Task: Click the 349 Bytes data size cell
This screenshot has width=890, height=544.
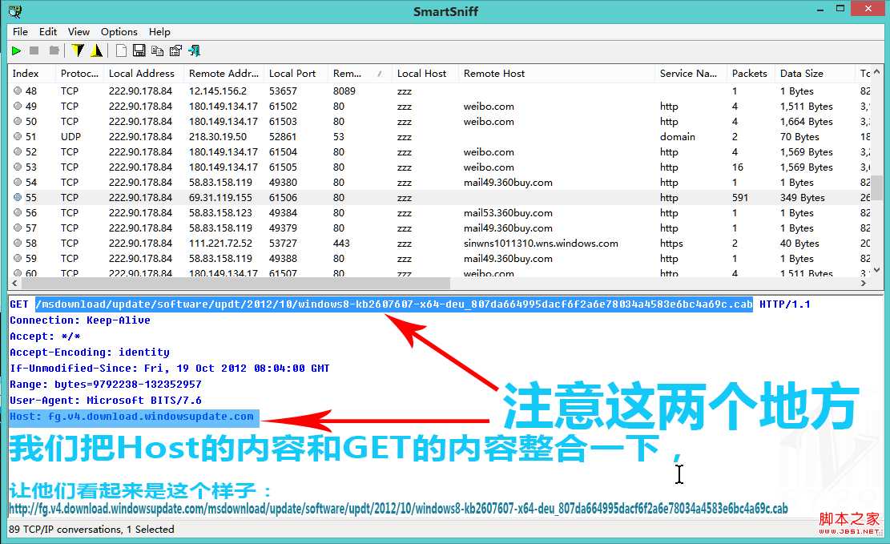Action: [802, 198]
